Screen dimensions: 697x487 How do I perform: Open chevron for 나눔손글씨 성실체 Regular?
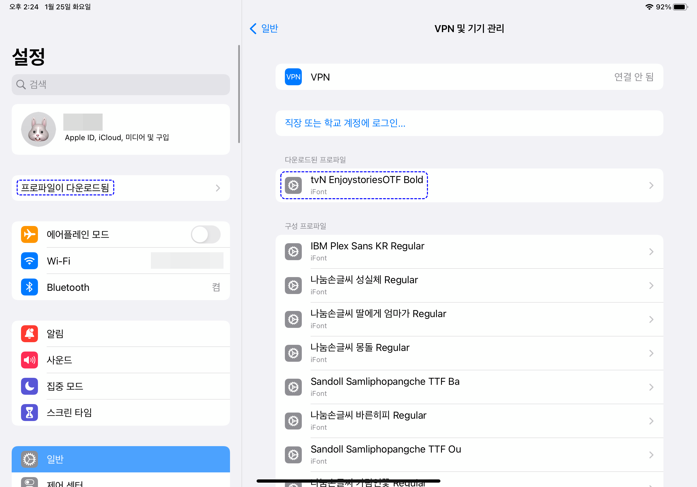tap(651, 286)
